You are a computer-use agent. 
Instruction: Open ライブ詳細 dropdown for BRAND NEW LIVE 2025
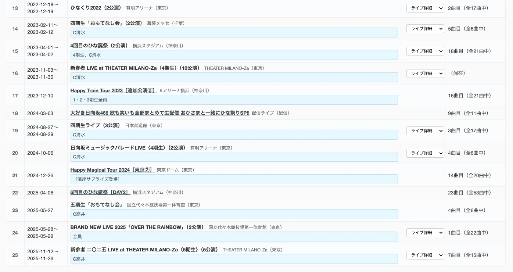click(x=425, y=233)
